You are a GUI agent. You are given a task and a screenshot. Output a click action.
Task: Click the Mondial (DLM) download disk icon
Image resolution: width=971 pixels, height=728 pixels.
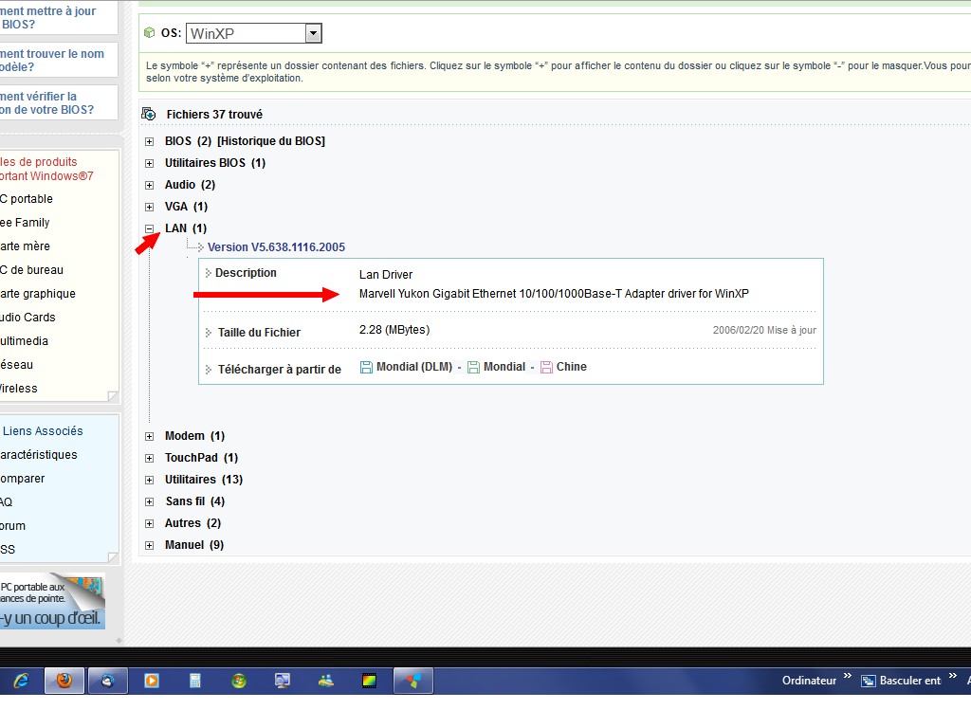(366, 367)
